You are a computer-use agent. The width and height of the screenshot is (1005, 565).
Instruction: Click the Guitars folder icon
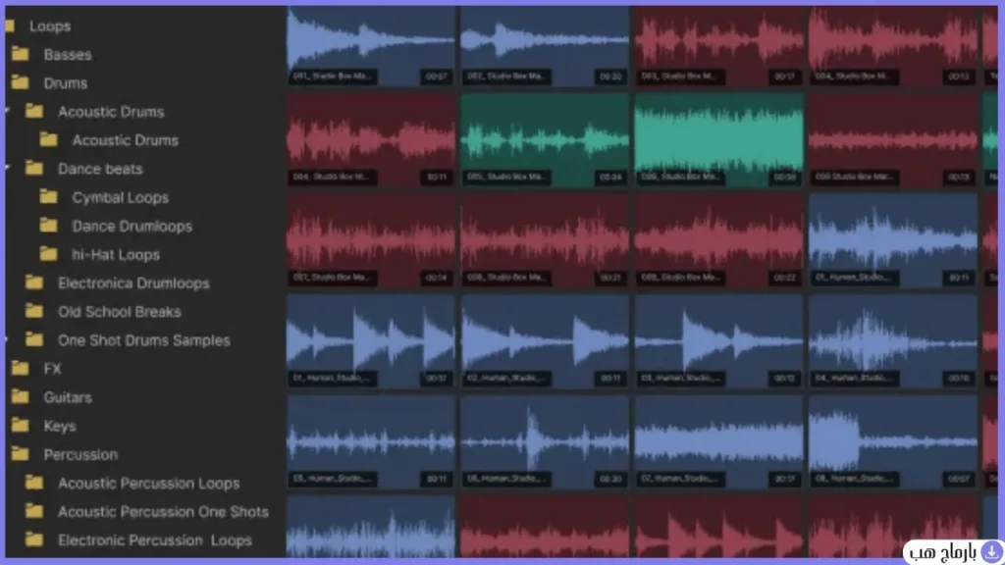tap(21, 396)
